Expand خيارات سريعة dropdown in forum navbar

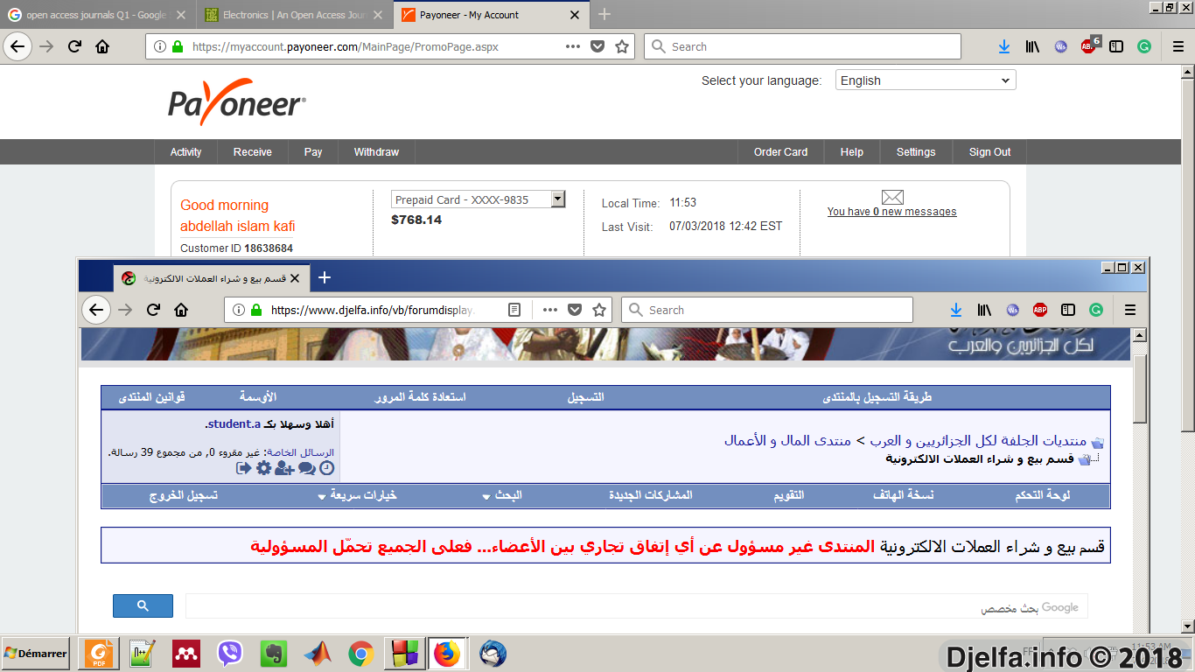click(x=359, y=495)
